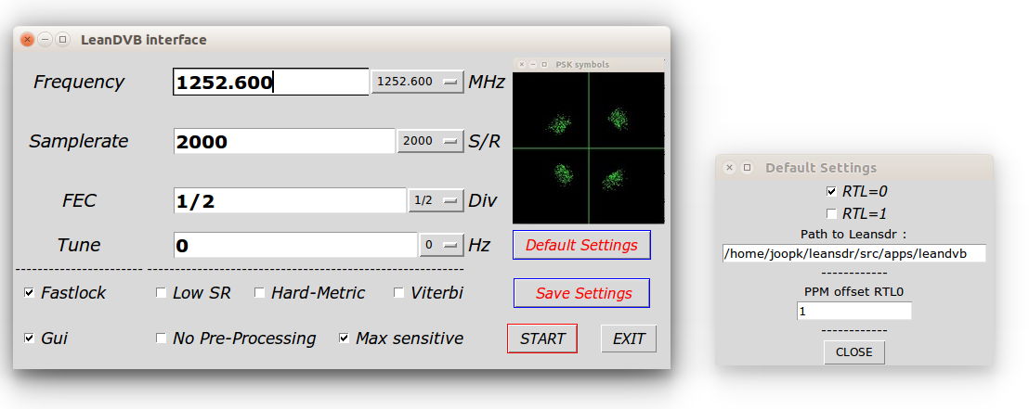Uncheck the Gui checkbox
Image resolution: width=1029 pixels, height=409 pixels.
tap(30, 339)
